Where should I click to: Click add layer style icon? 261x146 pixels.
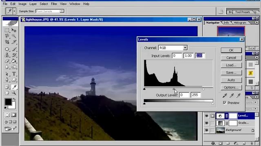pos(213,143)
